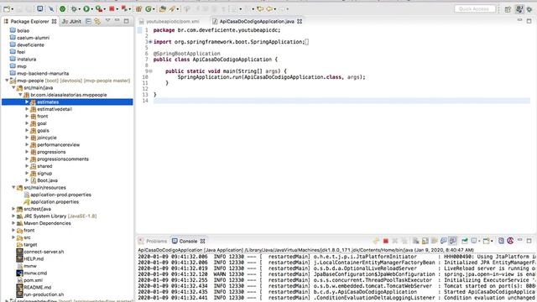Expand folded import statements on line 3
The width and height of the screenshot is (537, 302).
[150, 42]
